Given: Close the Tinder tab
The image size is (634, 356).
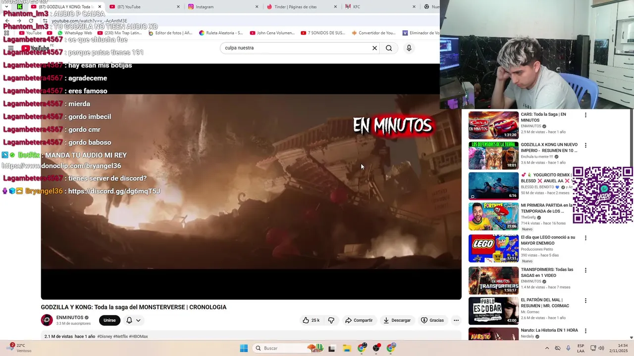Looking at the screenshot, I should coord(335,7).
